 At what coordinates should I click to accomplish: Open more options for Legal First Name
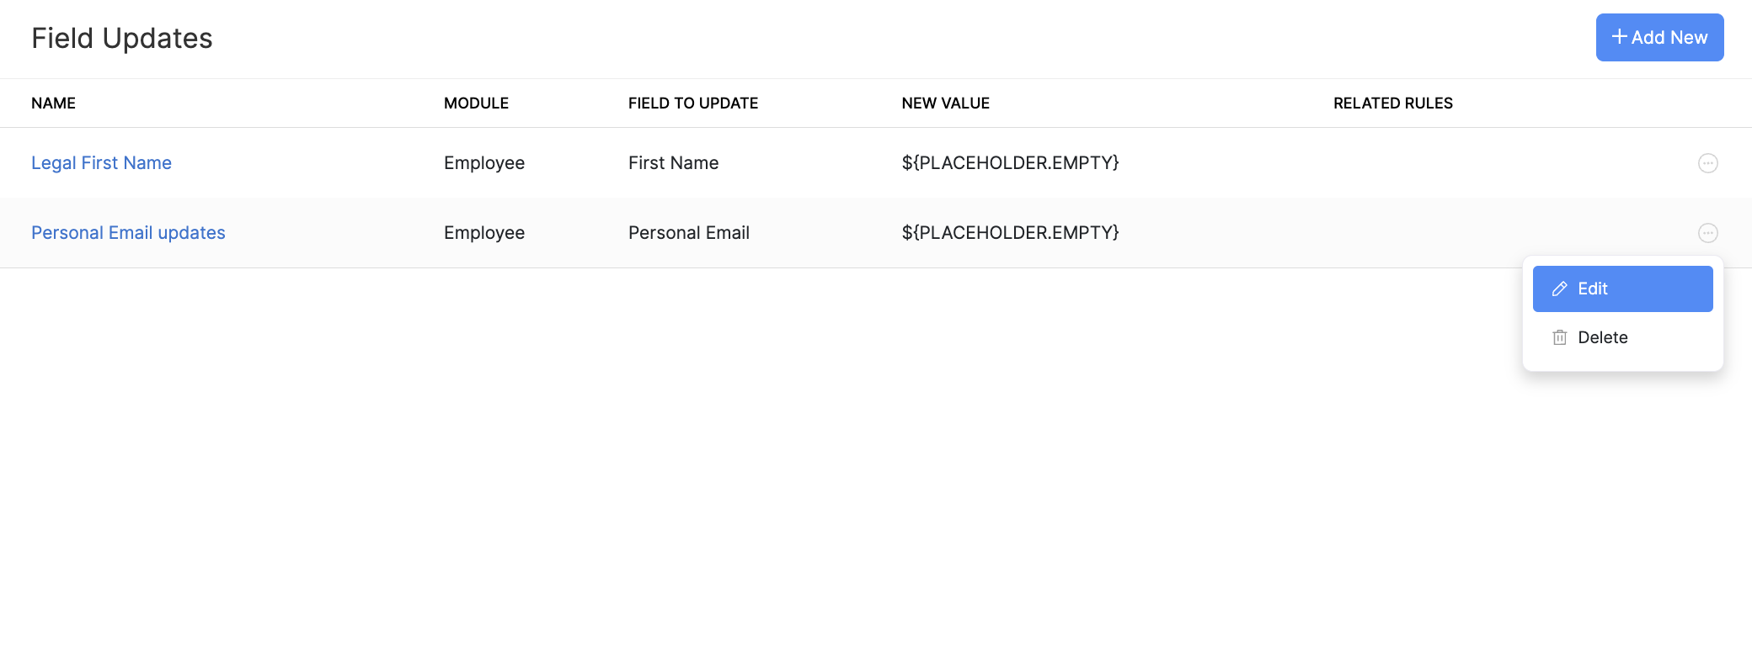coord(1707,163)
